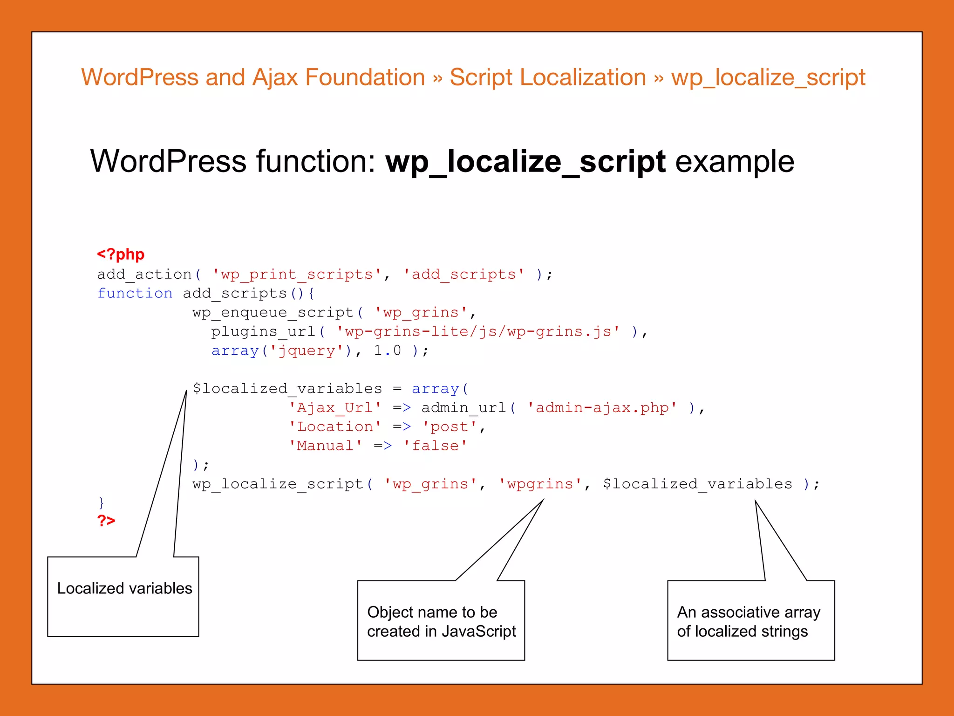Click the 'admin-ajax.php' string
This screenshot has width=954, height=716.
[x=602, y=407]
